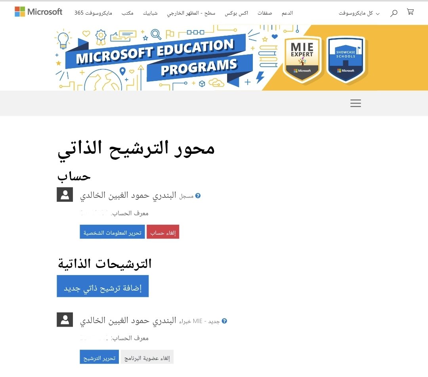Click the خبراء MIE - جديد status label
This screenshot has width=428, height=377.
(x=199, y=322)
